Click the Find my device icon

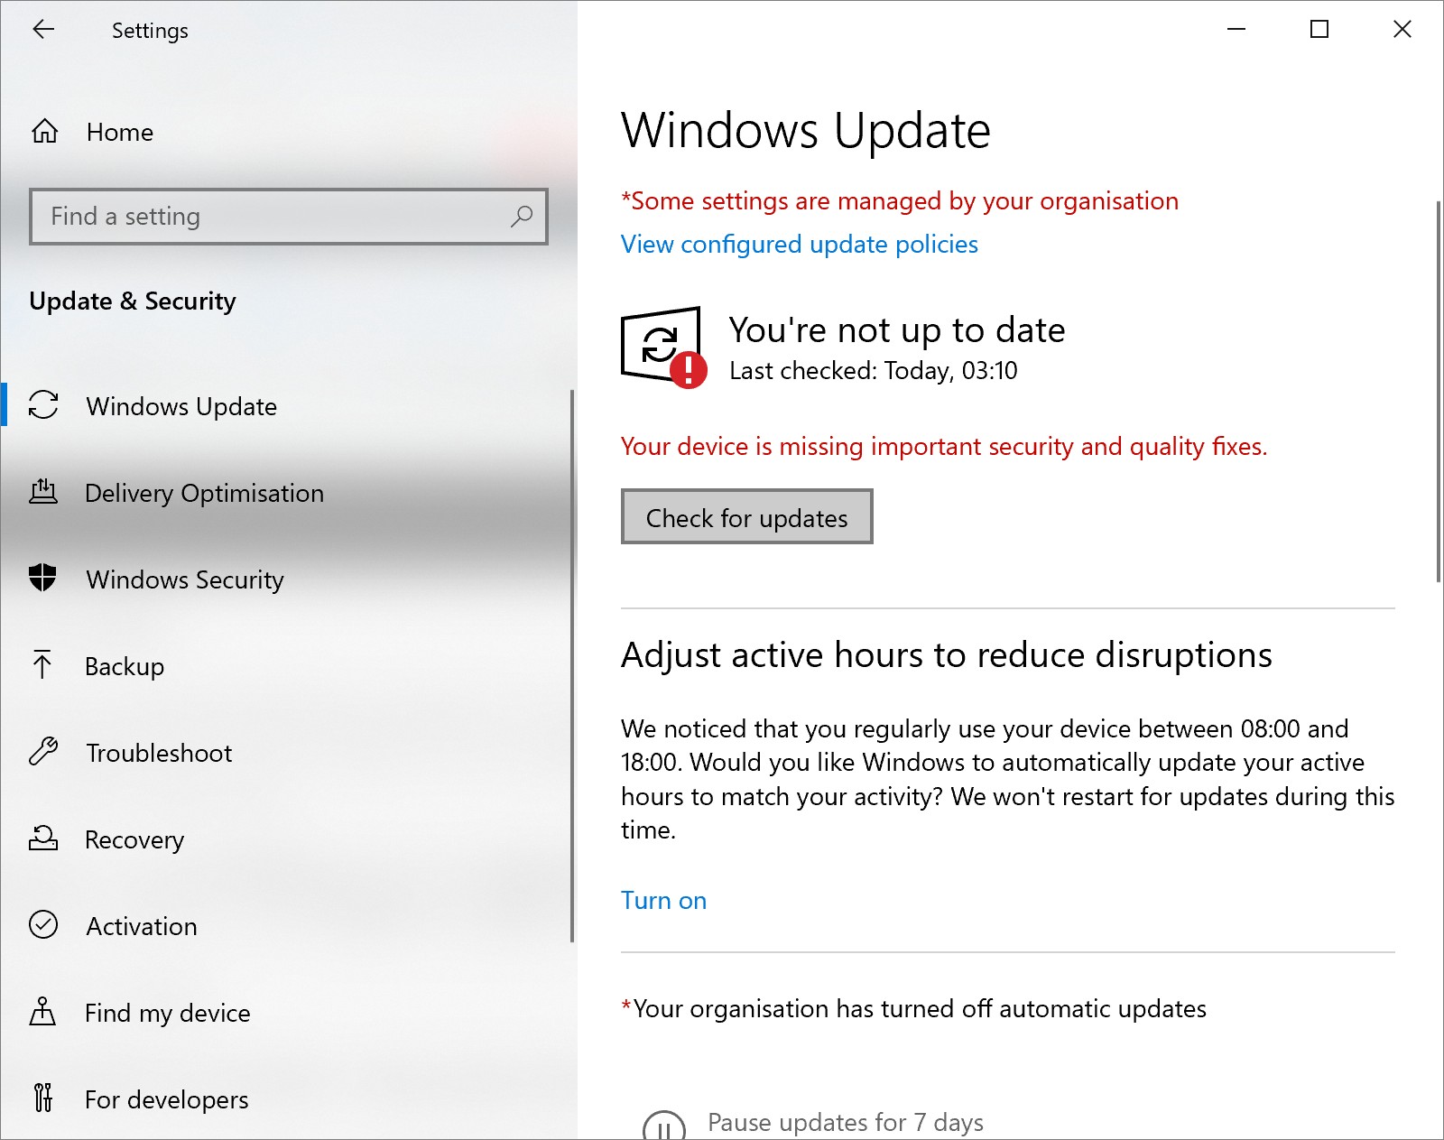42,1012
